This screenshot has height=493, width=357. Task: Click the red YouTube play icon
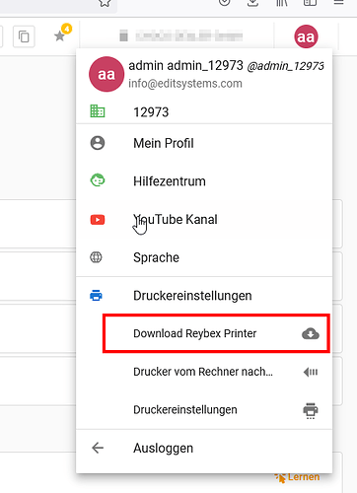[x=98, y=219]
